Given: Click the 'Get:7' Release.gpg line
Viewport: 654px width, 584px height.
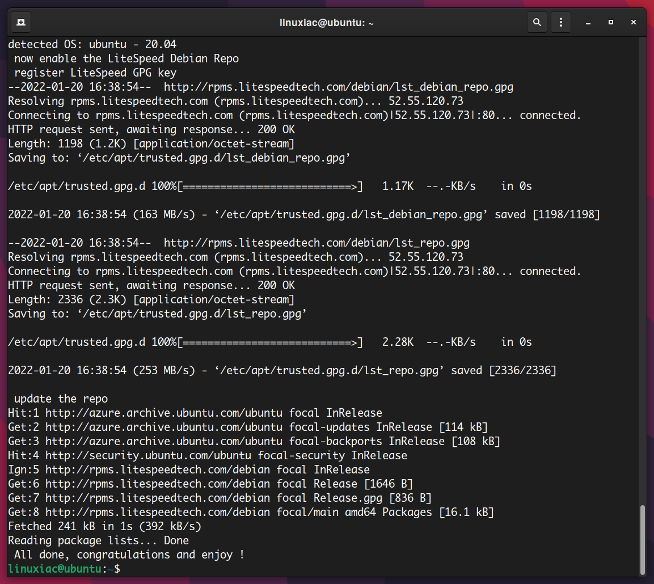Looking at the screenshot, I should pyautogui.click(x=220, y=498).
